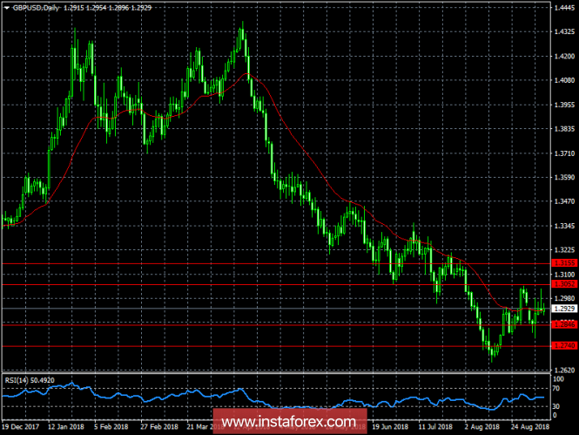The width and height of the screenshot is (579, 435).
Task: Select the 1.3052 red price level tag
Action: tap(564, 284)
